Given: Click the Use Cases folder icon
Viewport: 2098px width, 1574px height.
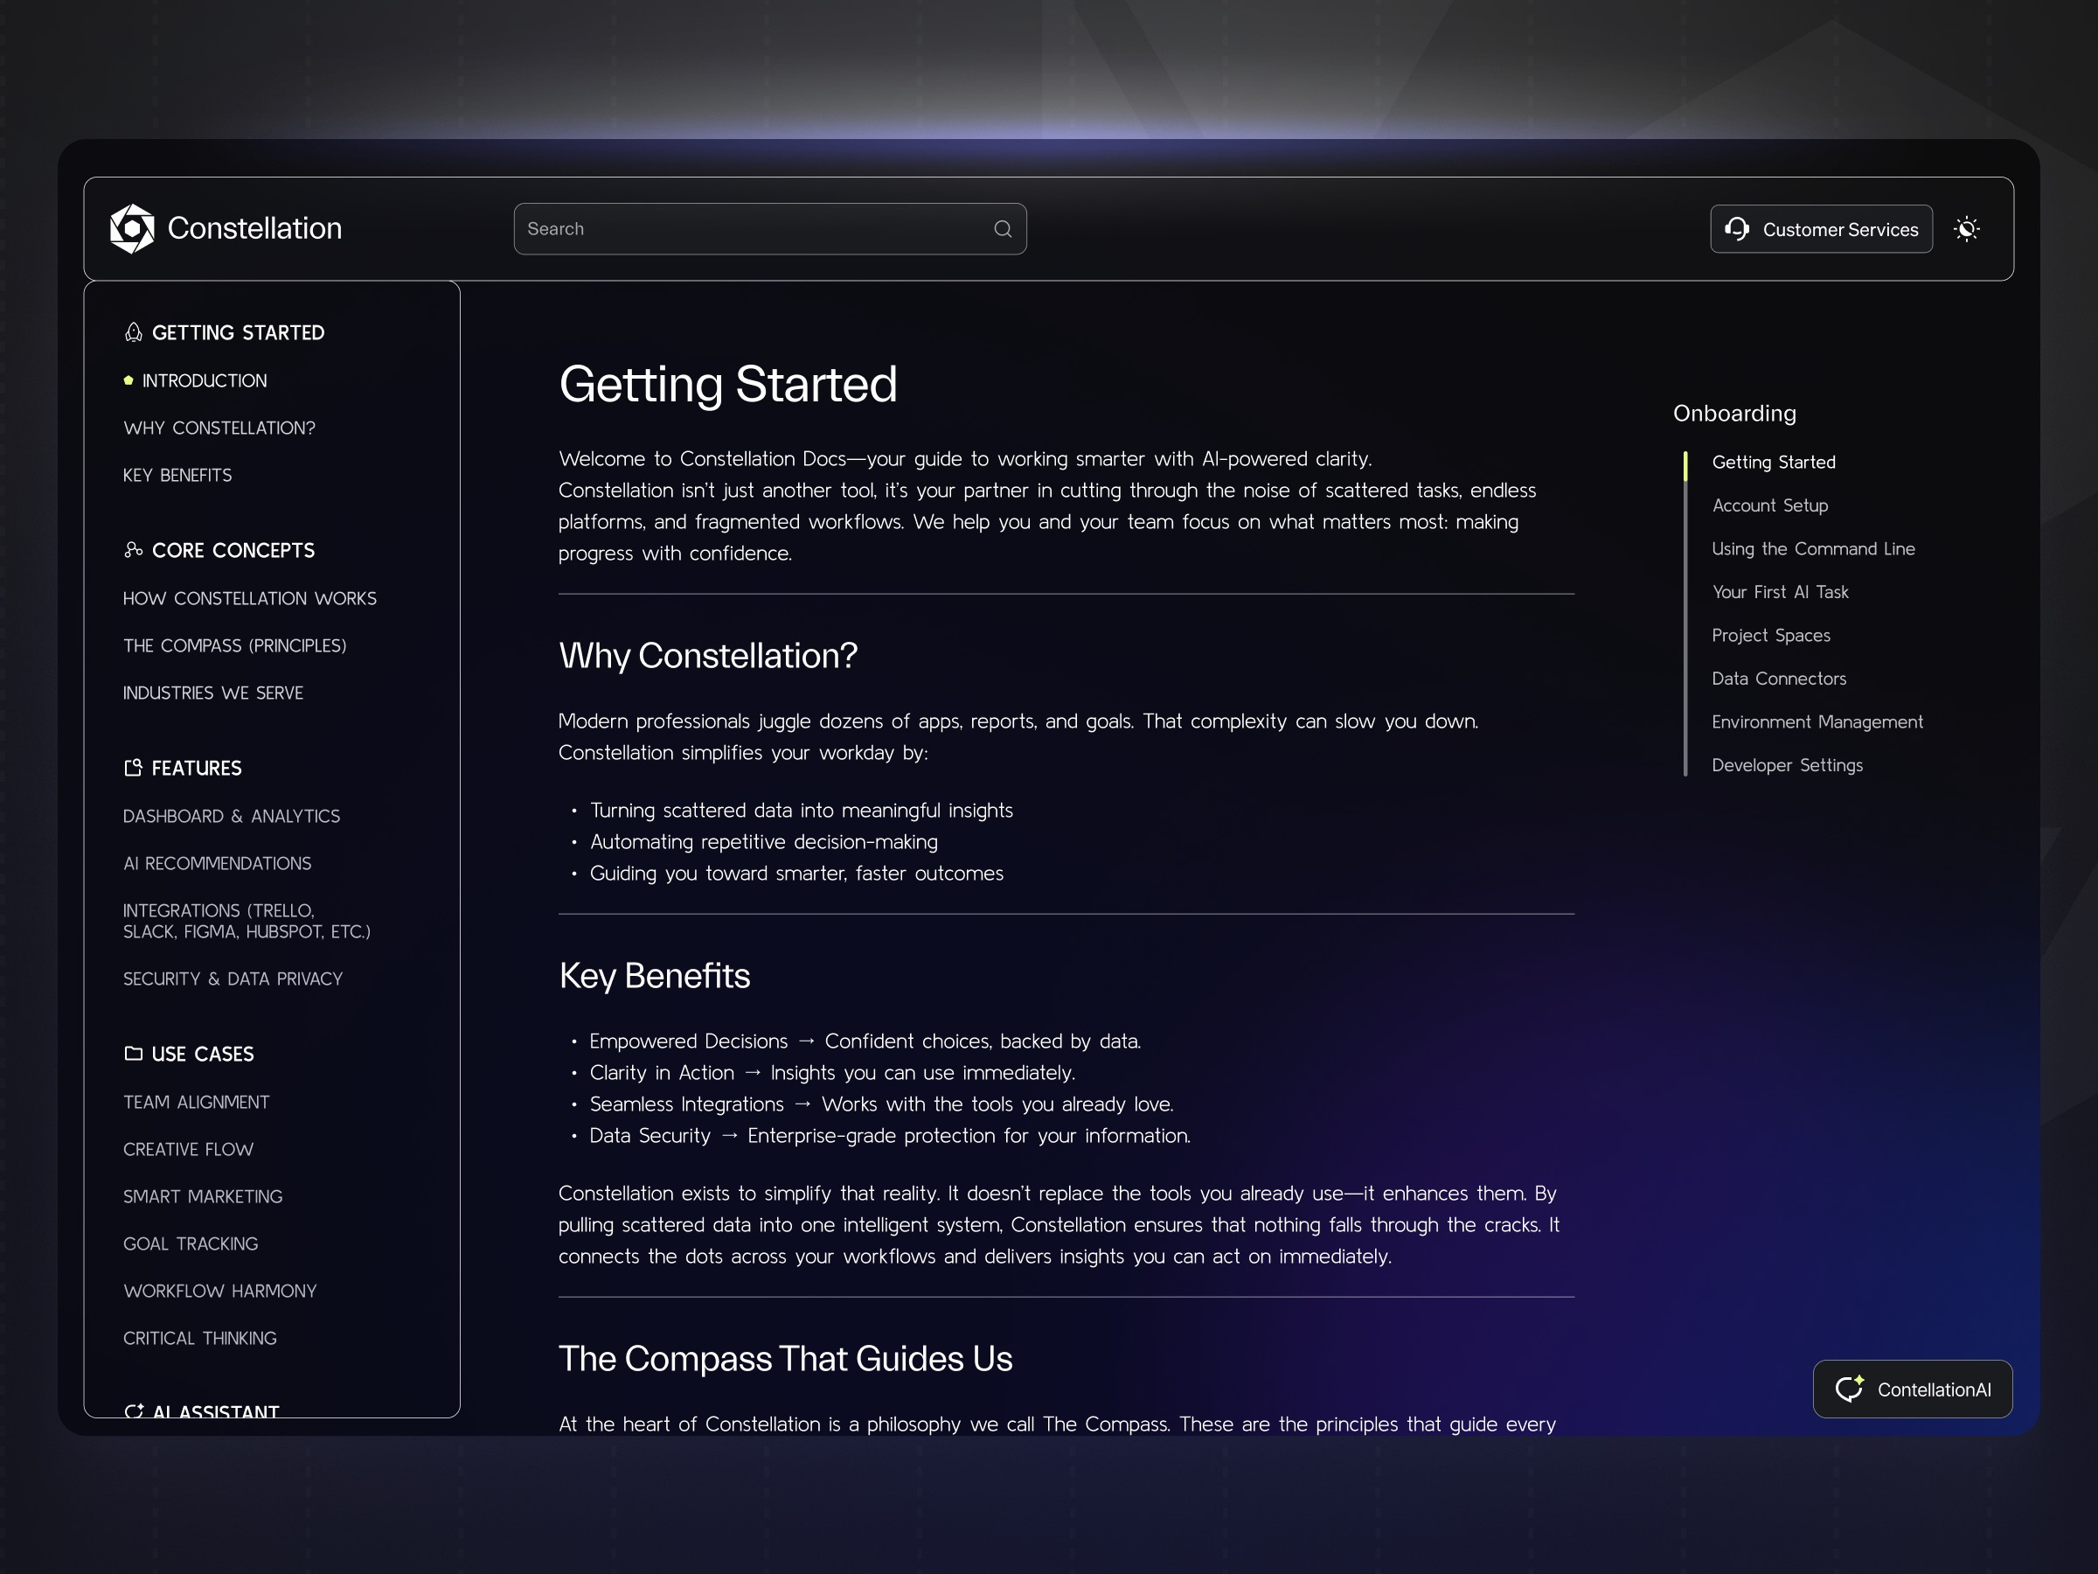Looking at the screenshot, I should point(134,1053).
